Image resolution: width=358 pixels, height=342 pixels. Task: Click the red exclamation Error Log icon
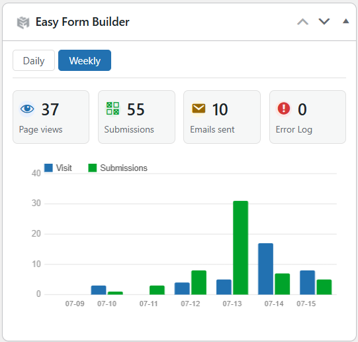pos(284,108)
